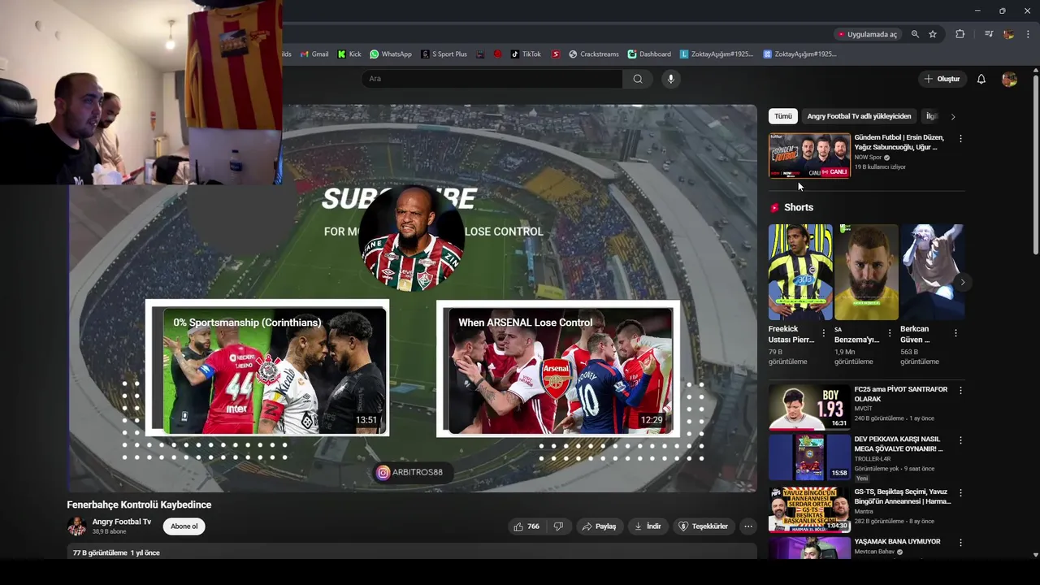Image resolution: width=1040 pixels, height=585 pixels.
Task: Click Uygulamada aç in address bar
Action: 868,34
